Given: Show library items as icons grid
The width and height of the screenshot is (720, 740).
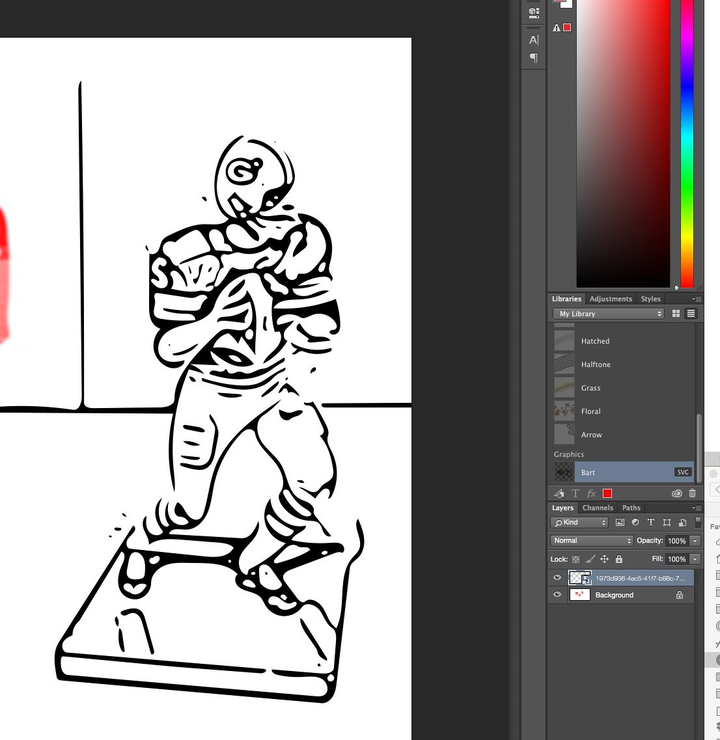Looking at the screenshot, I should pos(676,314).
